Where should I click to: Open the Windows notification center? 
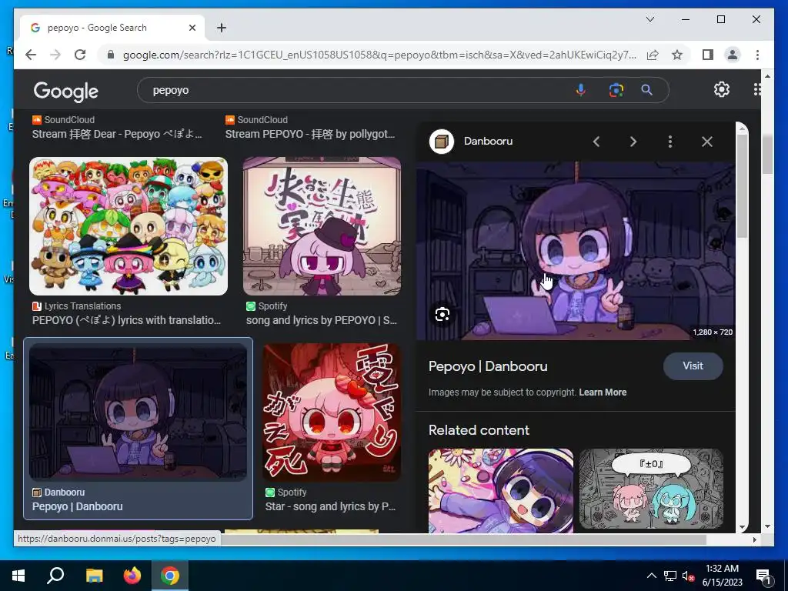763,576
